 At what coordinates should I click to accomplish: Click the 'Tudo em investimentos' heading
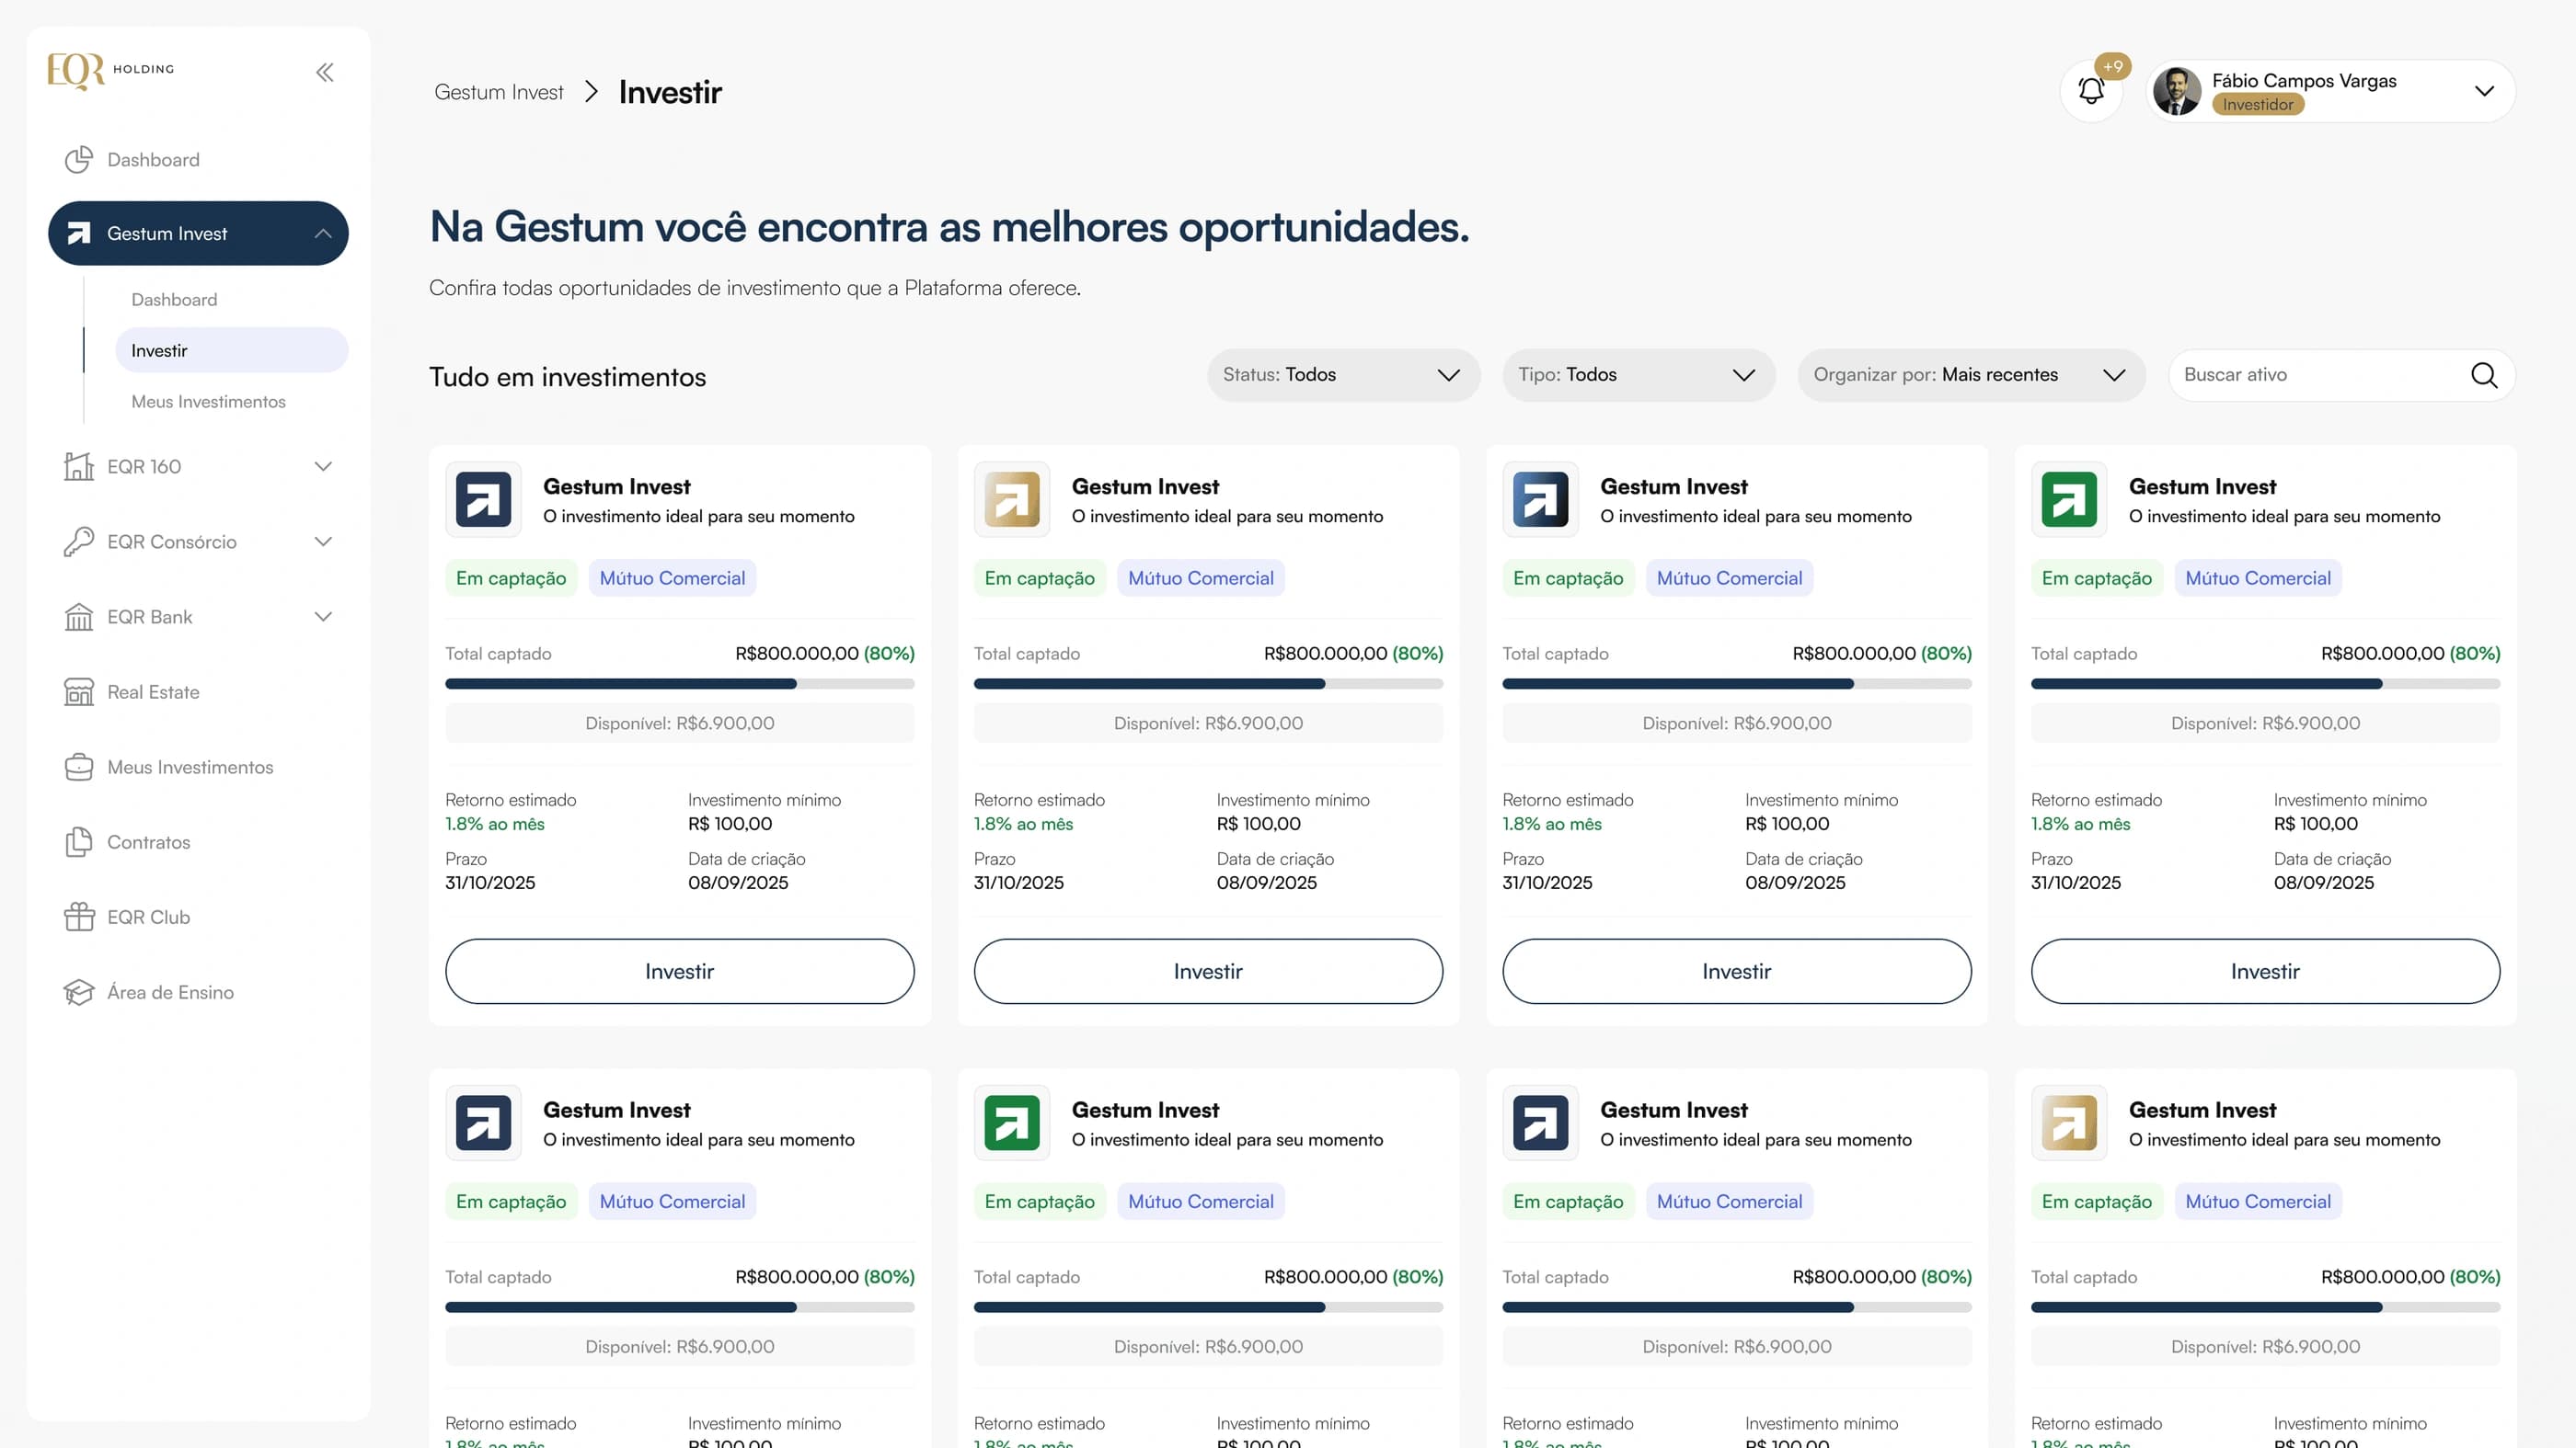pyautogui.click(x=567, y=377)
